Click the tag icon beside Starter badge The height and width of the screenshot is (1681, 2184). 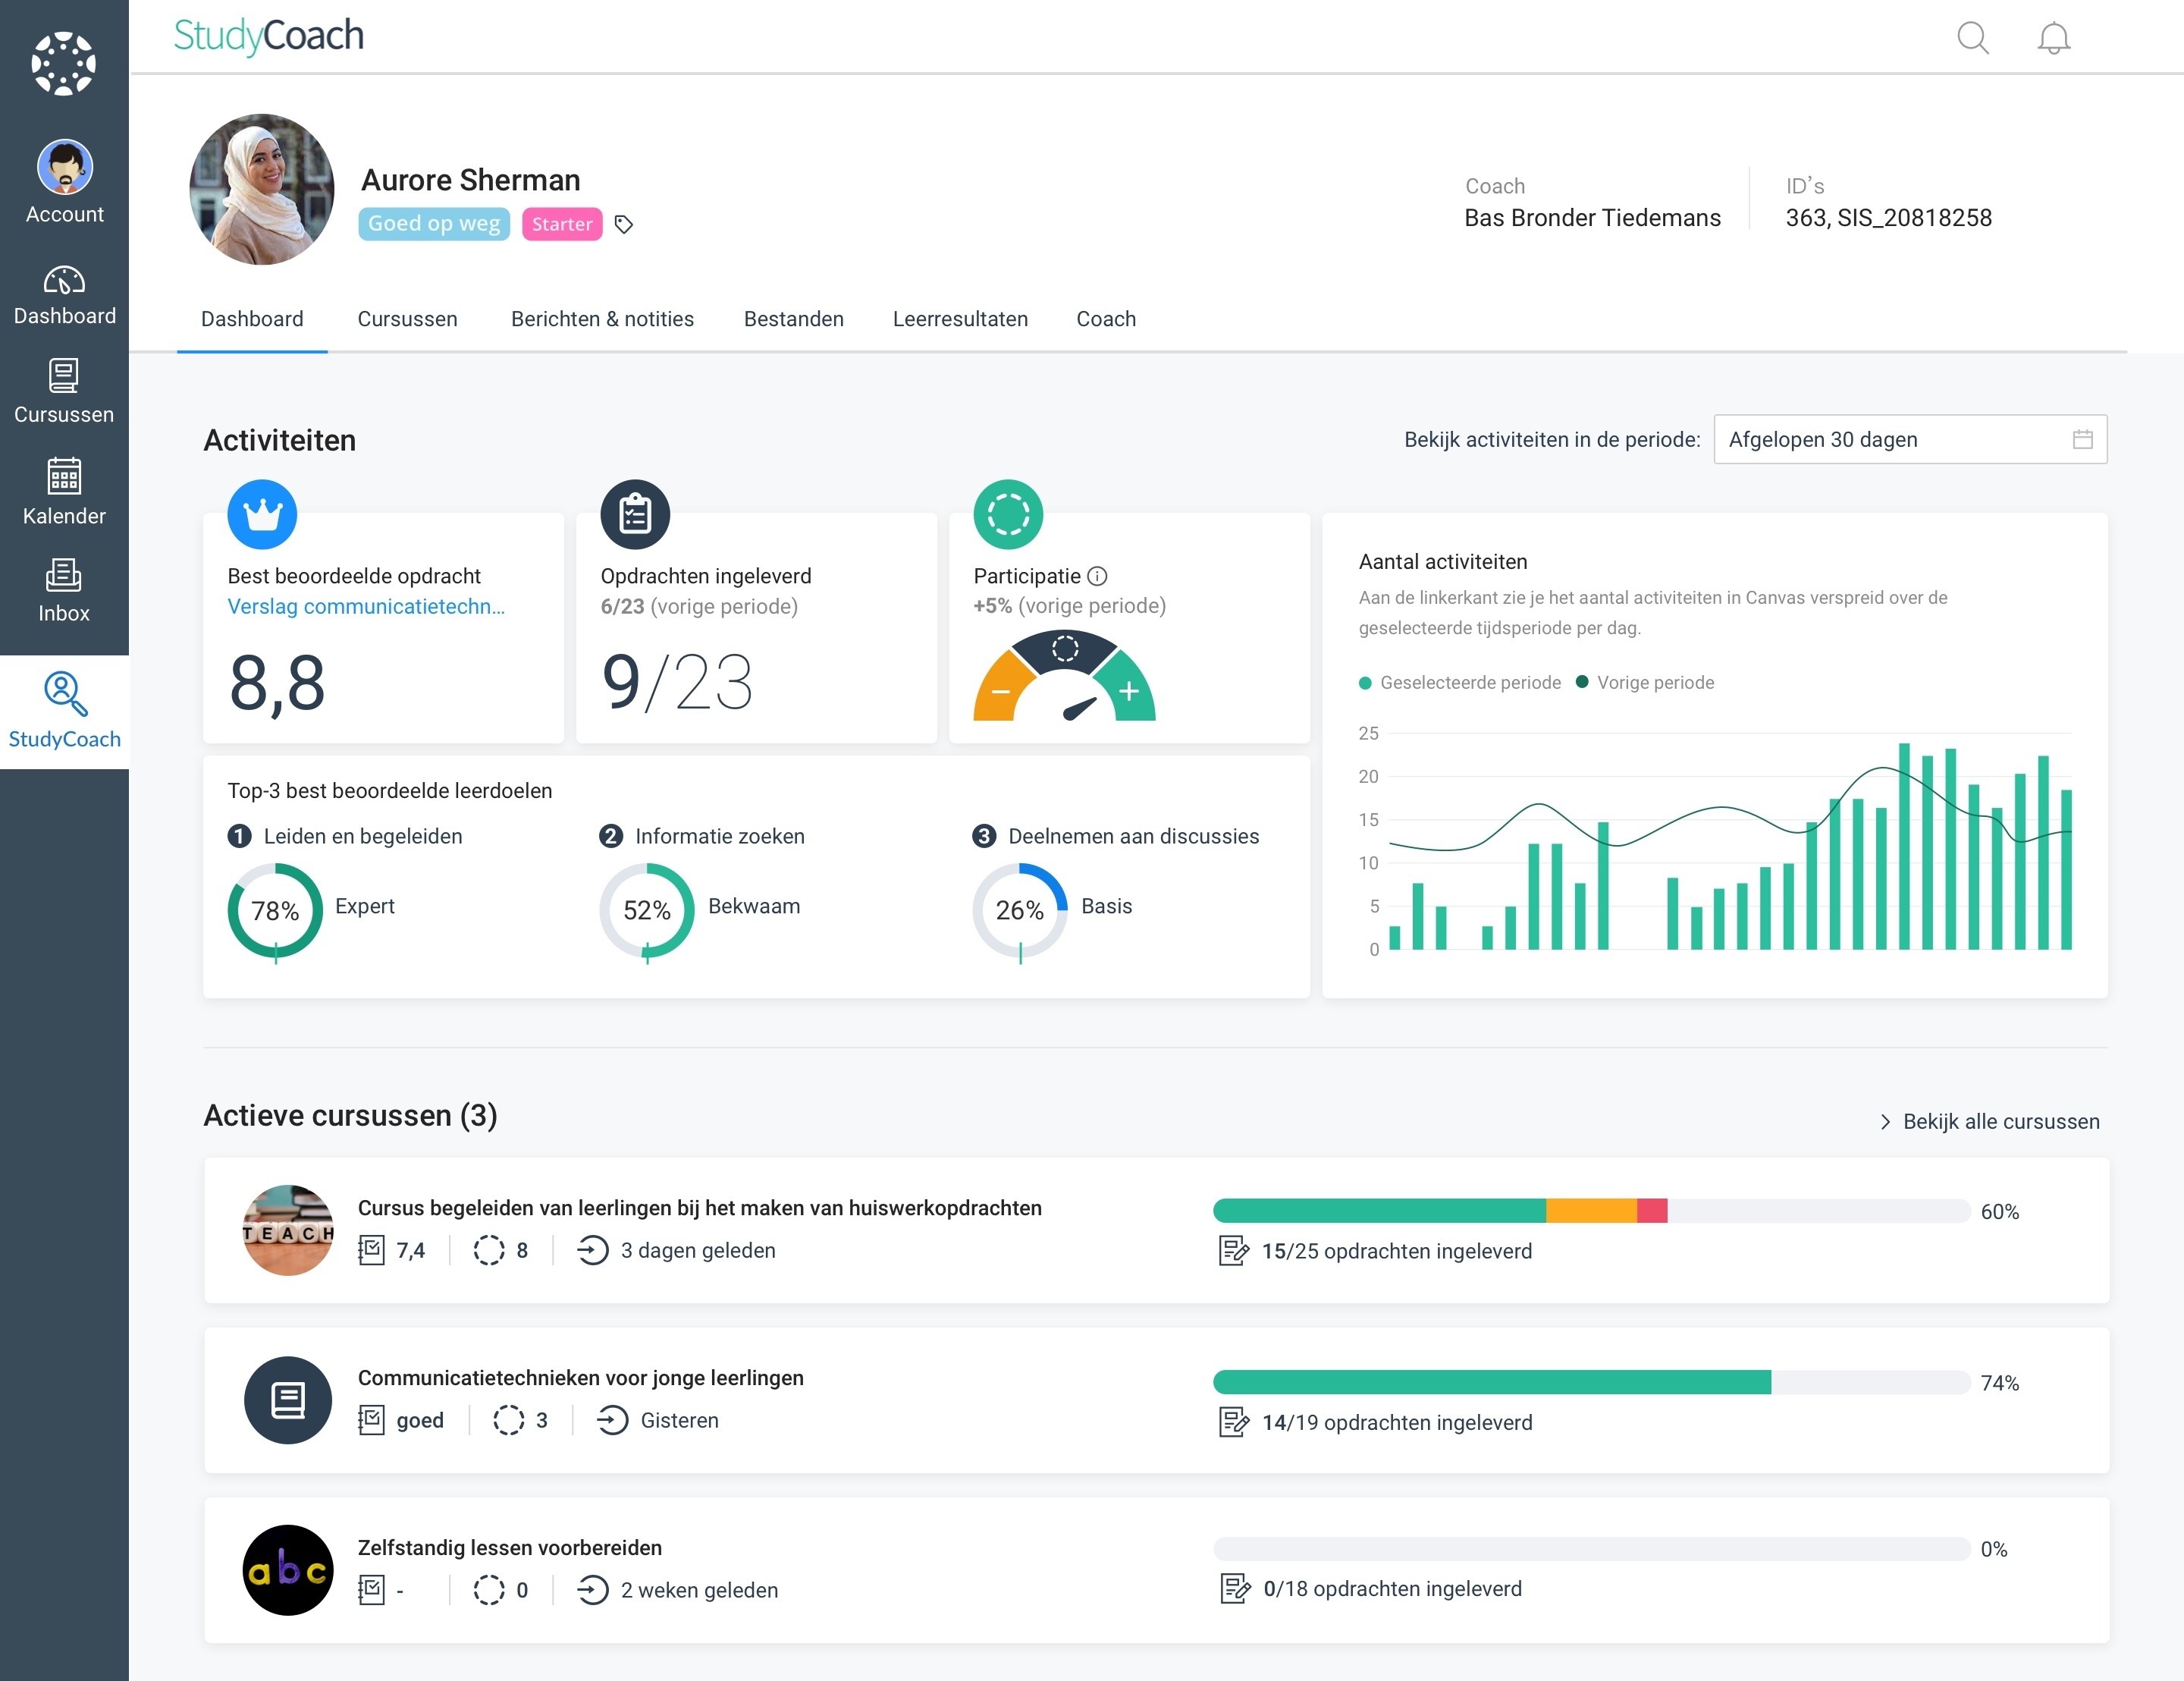click(624, 224)
